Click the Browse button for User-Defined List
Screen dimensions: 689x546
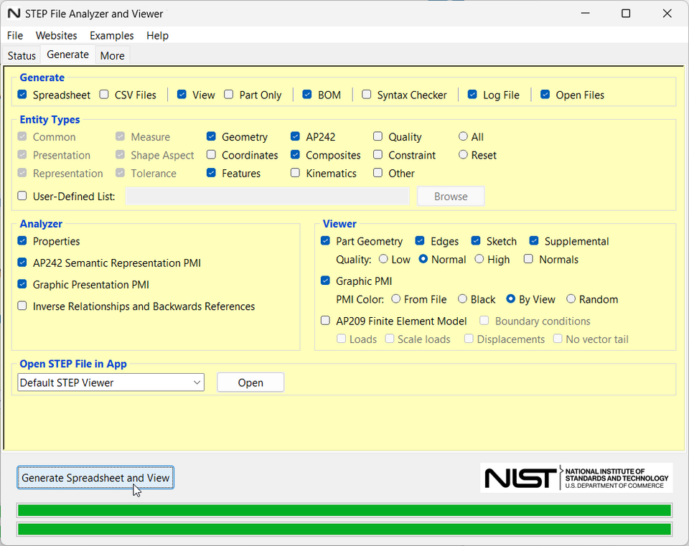[451, 195]
